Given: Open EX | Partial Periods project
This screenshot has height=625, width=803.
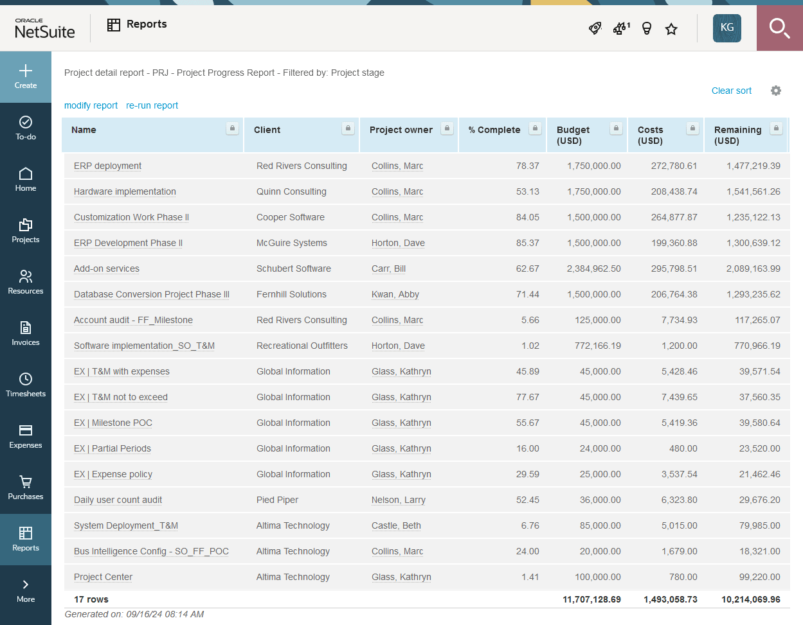Looking at the screenshot, I should click(x=113, y=448).
